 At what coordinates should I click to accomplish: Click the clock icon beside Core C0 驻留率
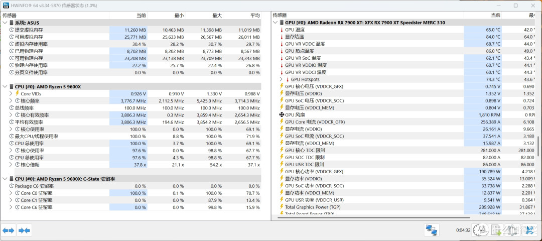[17, 193]
